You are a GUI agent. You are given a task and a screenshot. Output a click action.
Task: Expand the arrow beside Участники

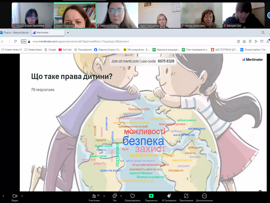[104, 196]
